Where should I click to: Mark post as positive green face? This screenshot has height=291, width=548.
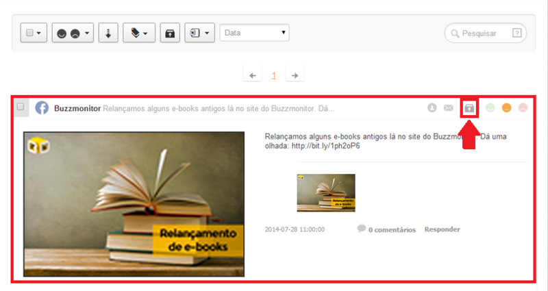click(x=490, y=108)
